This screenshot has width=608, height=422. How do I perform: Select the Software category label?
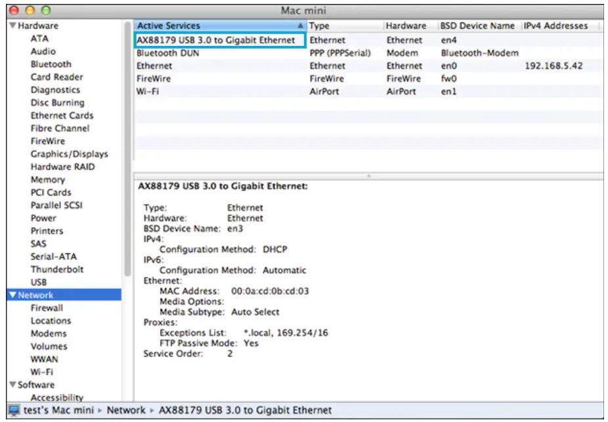pos(36,385)
